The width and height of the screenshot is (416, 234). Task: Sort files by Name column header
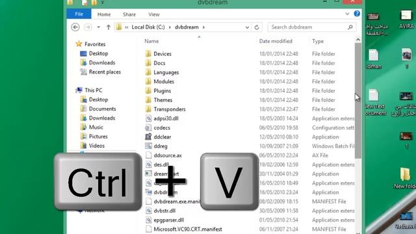[151, 41]
